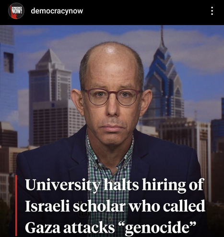Open the Democracy Now! profile avatar
Image resolution: width=224 pixels, height=237 pixels.
(x=16, y=11)
